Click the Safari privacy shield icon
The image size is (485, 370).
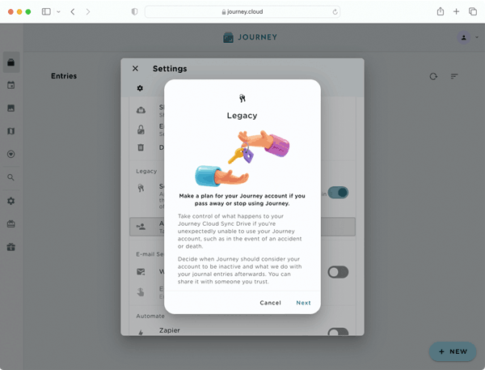(x=134, y=12)
